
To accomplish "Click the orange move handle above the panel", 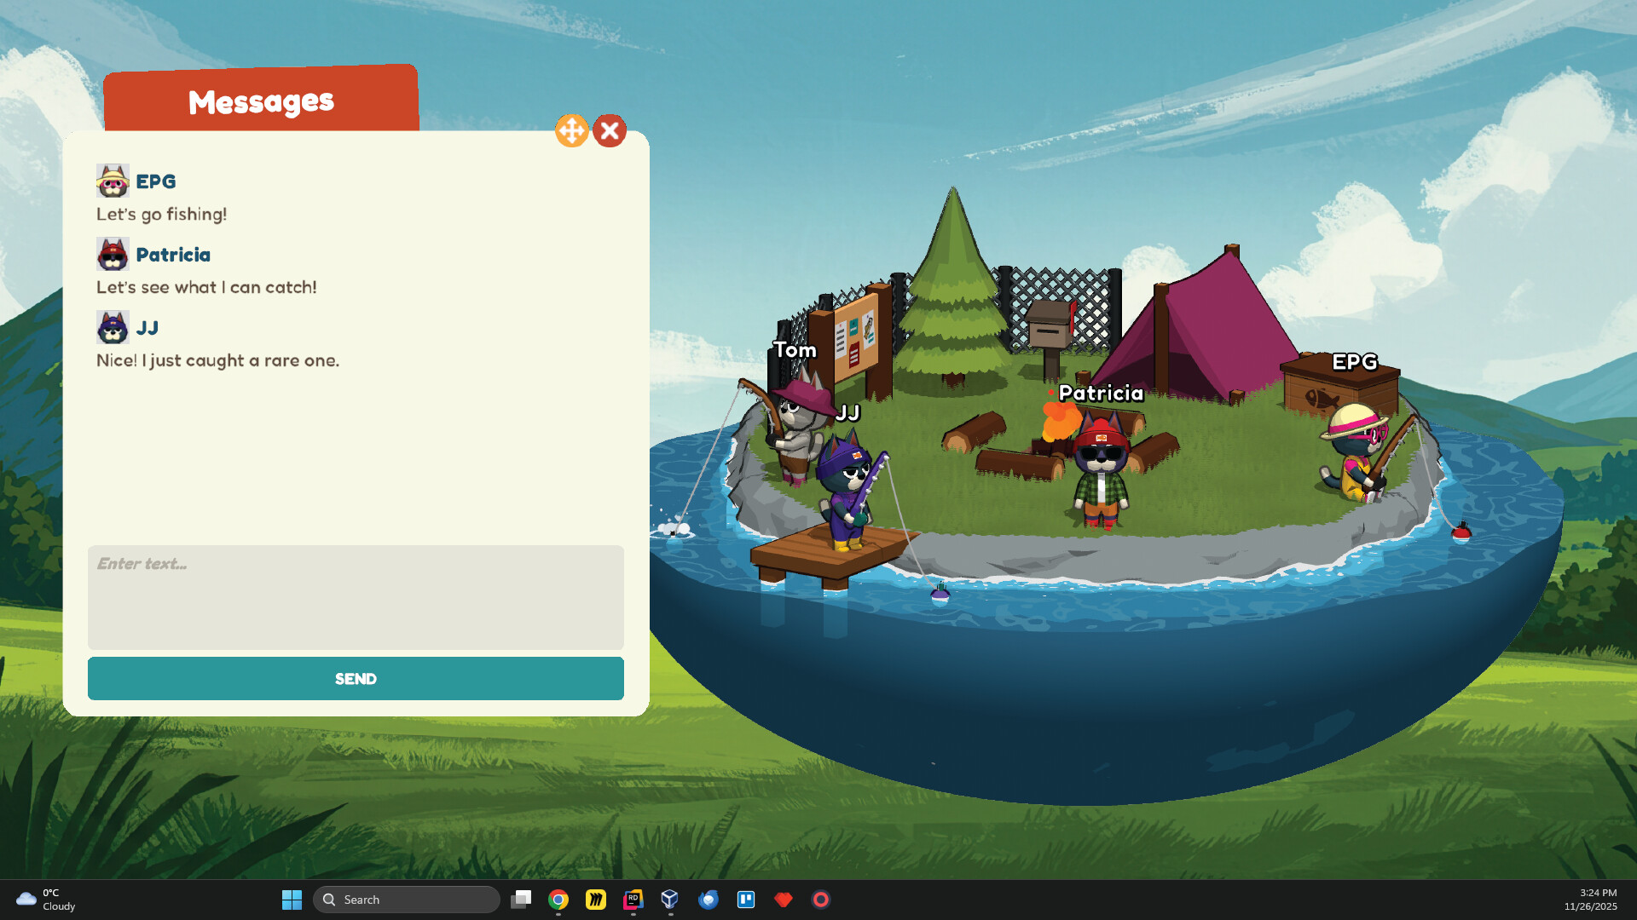I will 572,131.
